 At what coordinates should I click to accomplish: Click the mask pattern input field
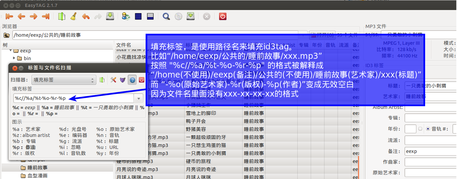[x=73, y=98]
